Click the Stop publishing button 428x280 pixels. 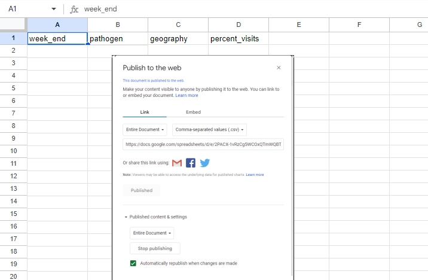coord(155,248)
